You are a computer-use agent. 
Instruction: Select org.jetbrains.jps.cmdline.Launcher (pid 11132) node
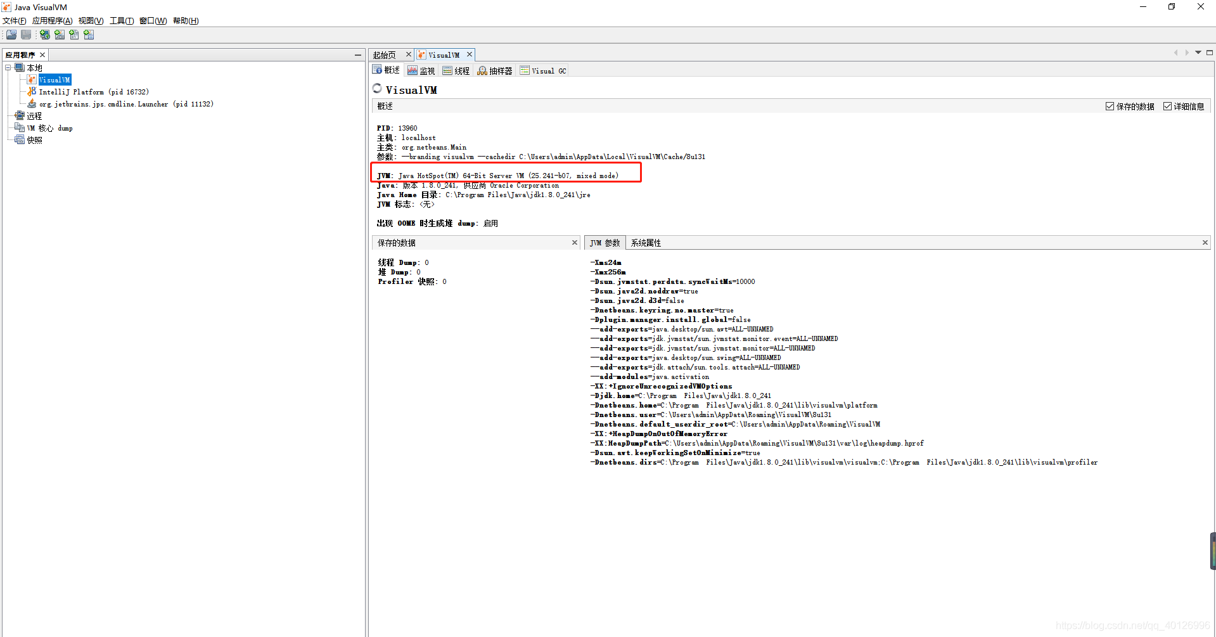point(126,104)
